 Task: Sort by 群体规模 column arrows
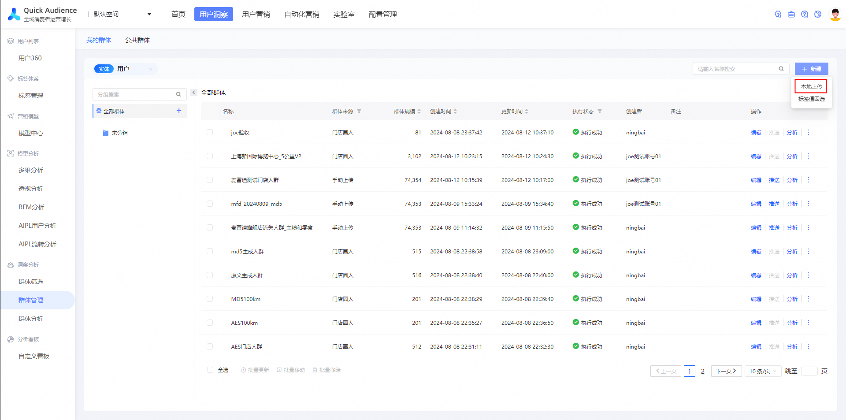click(x=419, y=111)
